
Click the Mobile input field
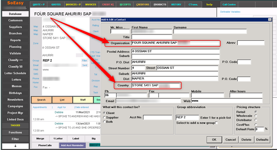click(207, 95)
